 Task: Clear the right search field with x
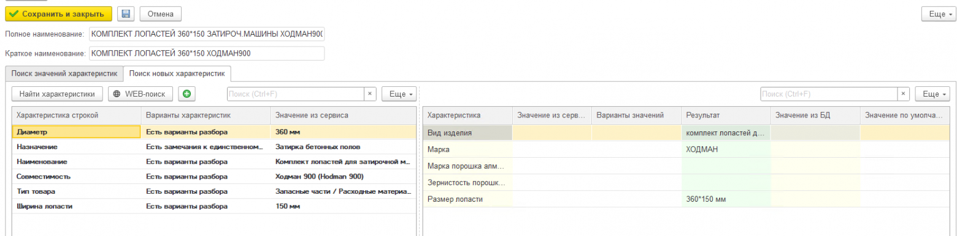(x=903, y=94)
